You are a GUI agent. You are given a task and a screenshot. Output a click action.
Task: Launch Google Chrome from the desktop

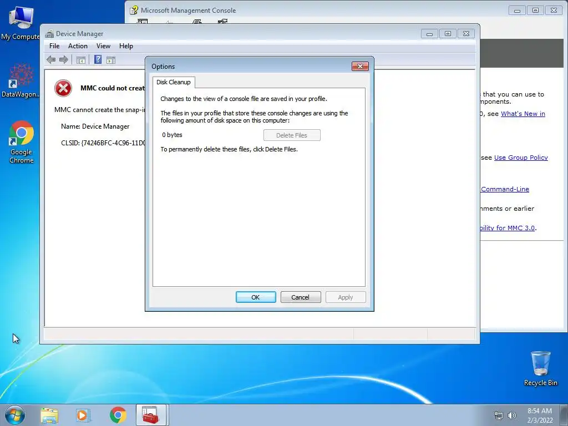[x=22, y=142]
